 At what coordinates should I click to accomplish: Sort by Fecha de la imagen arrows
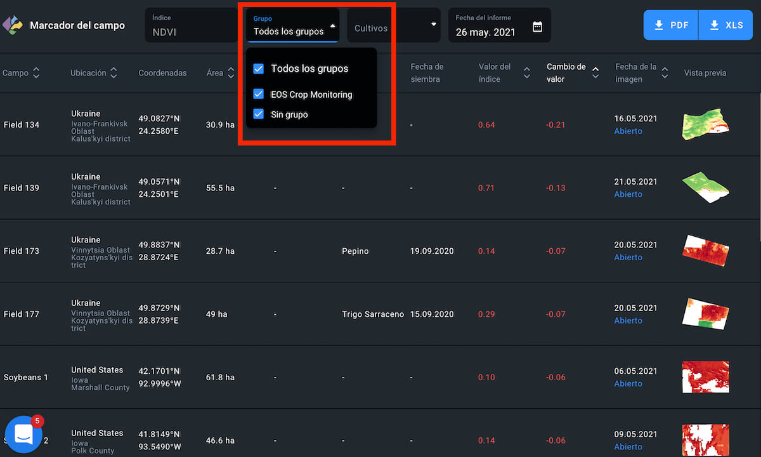[664, 73]
